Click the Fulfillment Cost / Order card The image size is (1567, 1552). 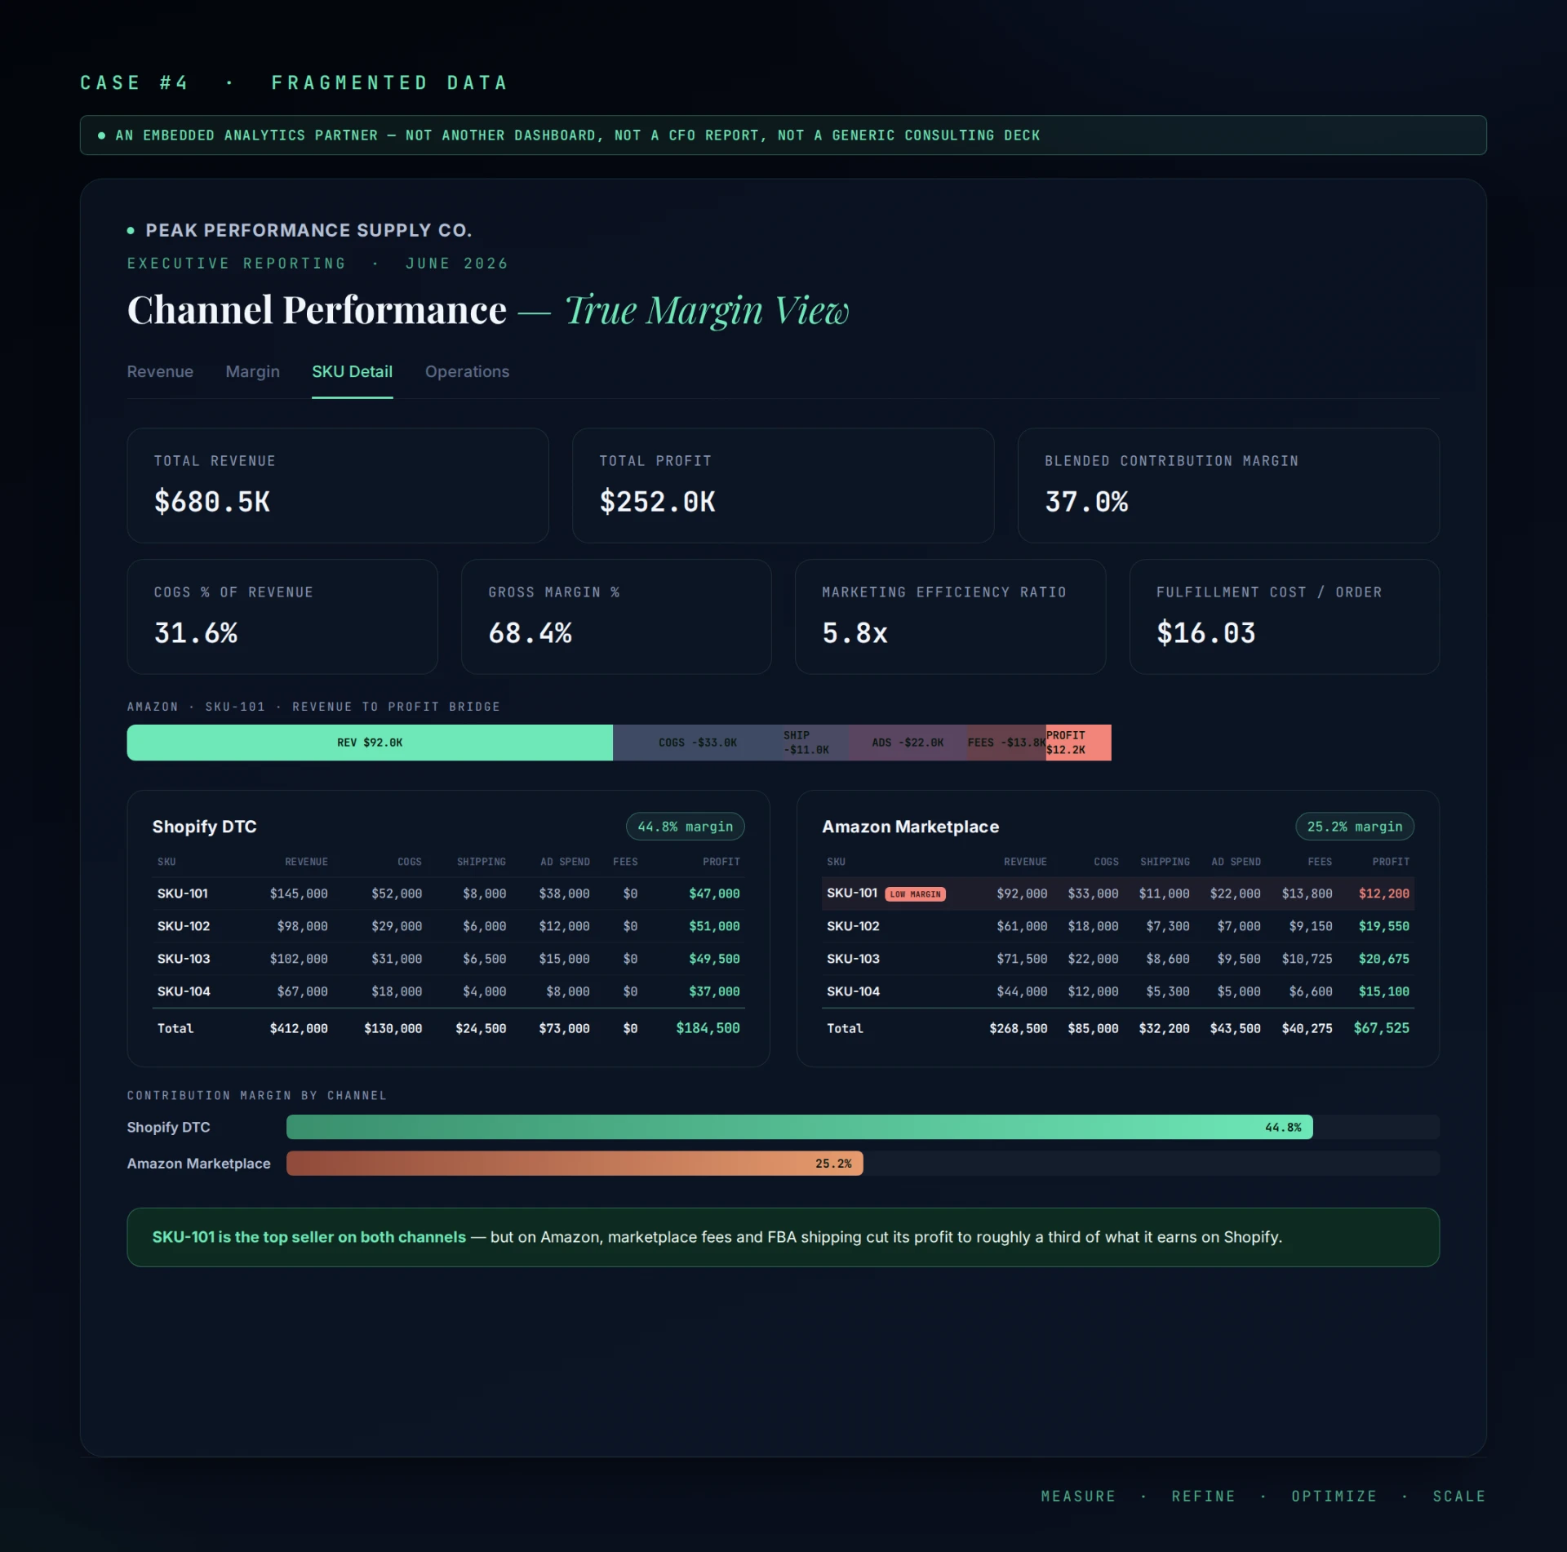click(1284, 617)
